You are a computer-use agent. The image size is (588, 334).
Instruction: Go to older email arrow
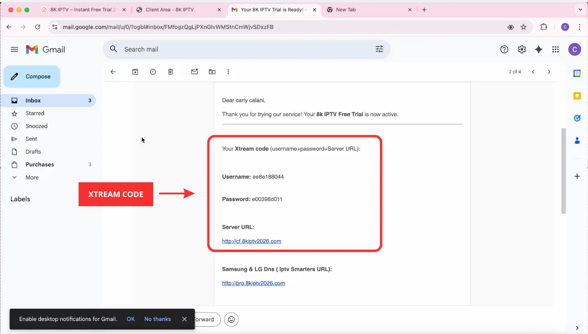tap(549, 72)
